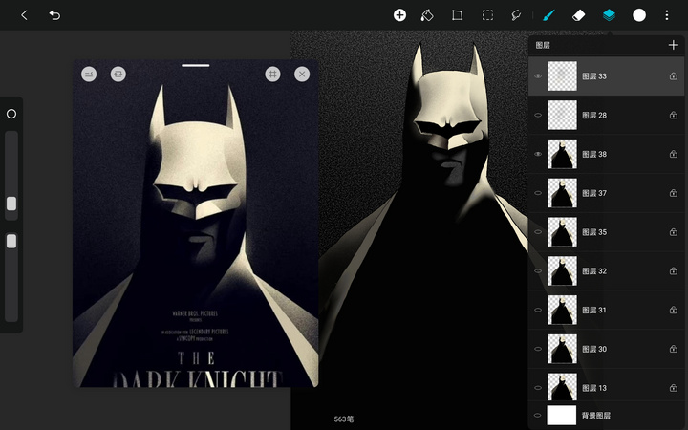
Task: Add a new layer with plus button
Action: 673,45
